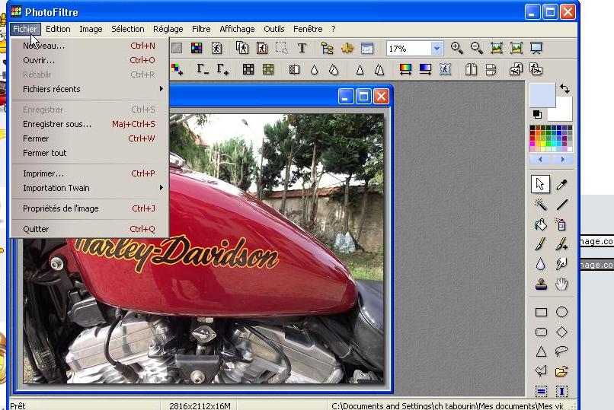Choose the Ellipse selection shape
This screenshot has height=410, width=614.
pyautogui.click(x=561, y=312)
